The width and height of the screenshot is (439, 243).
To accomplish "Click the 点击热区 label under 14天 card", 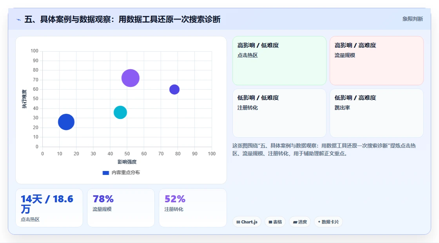I will pos(30,220).
